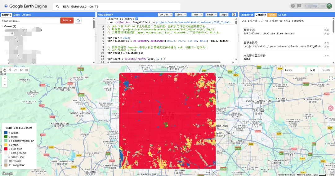Screen dimensions: 335x176
Task: Click code line 10 var region
Action: (125, 53)
